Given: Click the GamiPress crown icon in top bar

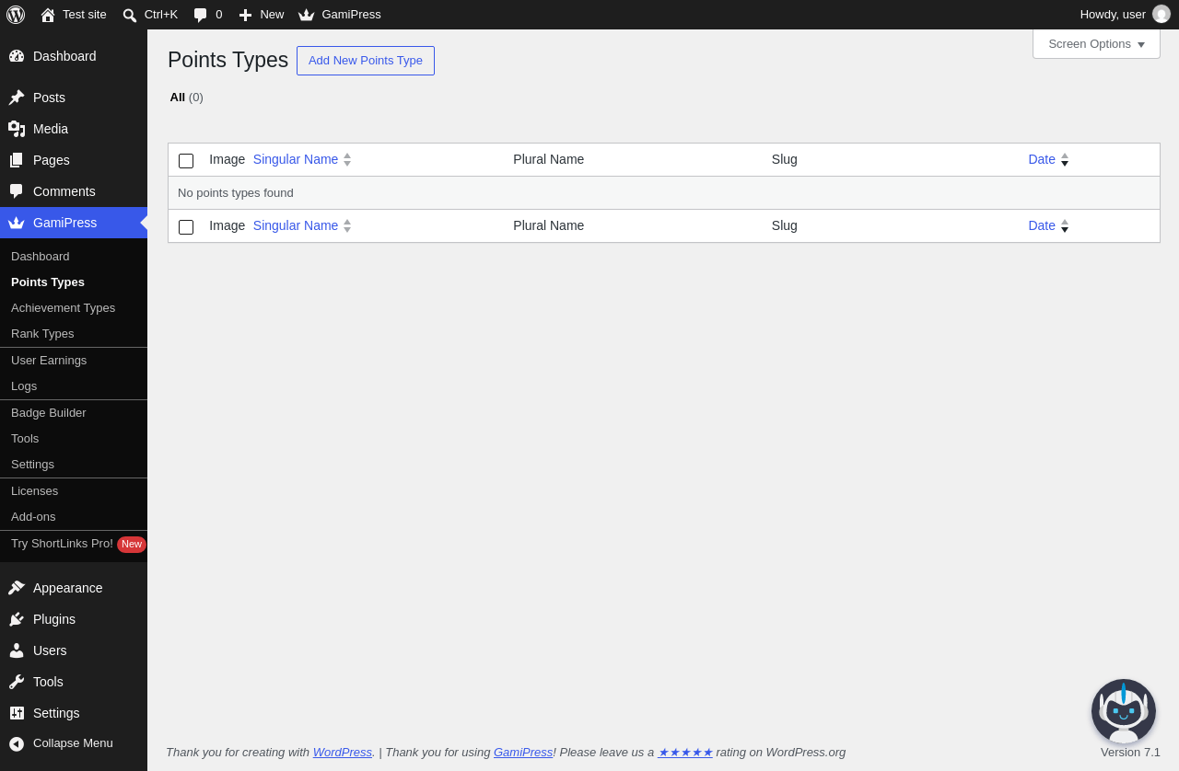Looking at the screenshot, I should (x=307, y=15).
